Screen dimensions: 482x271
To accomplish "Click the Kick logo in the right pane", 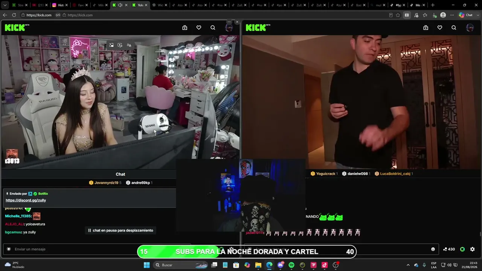I will point(258,27).
